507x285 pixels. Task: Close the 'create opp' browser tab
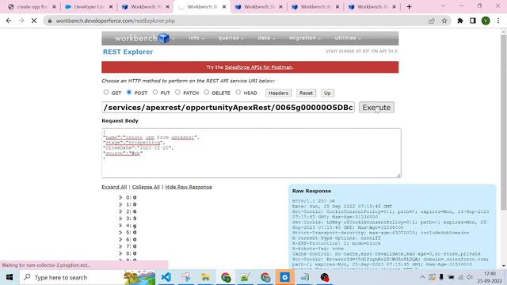click(54, 7)
